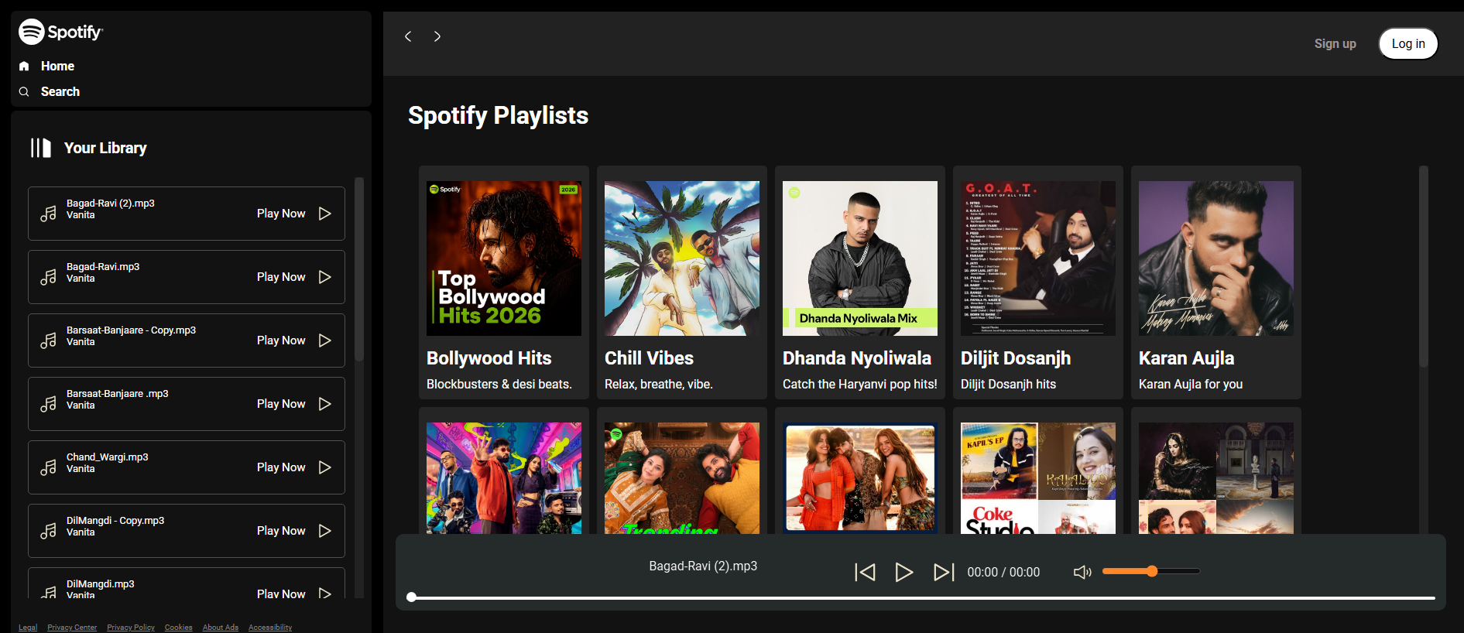Play DilMangdi - Copy.mp3 using its triangle icon
The height and width of the screenshot is (633, 1464).
(325, 531)
